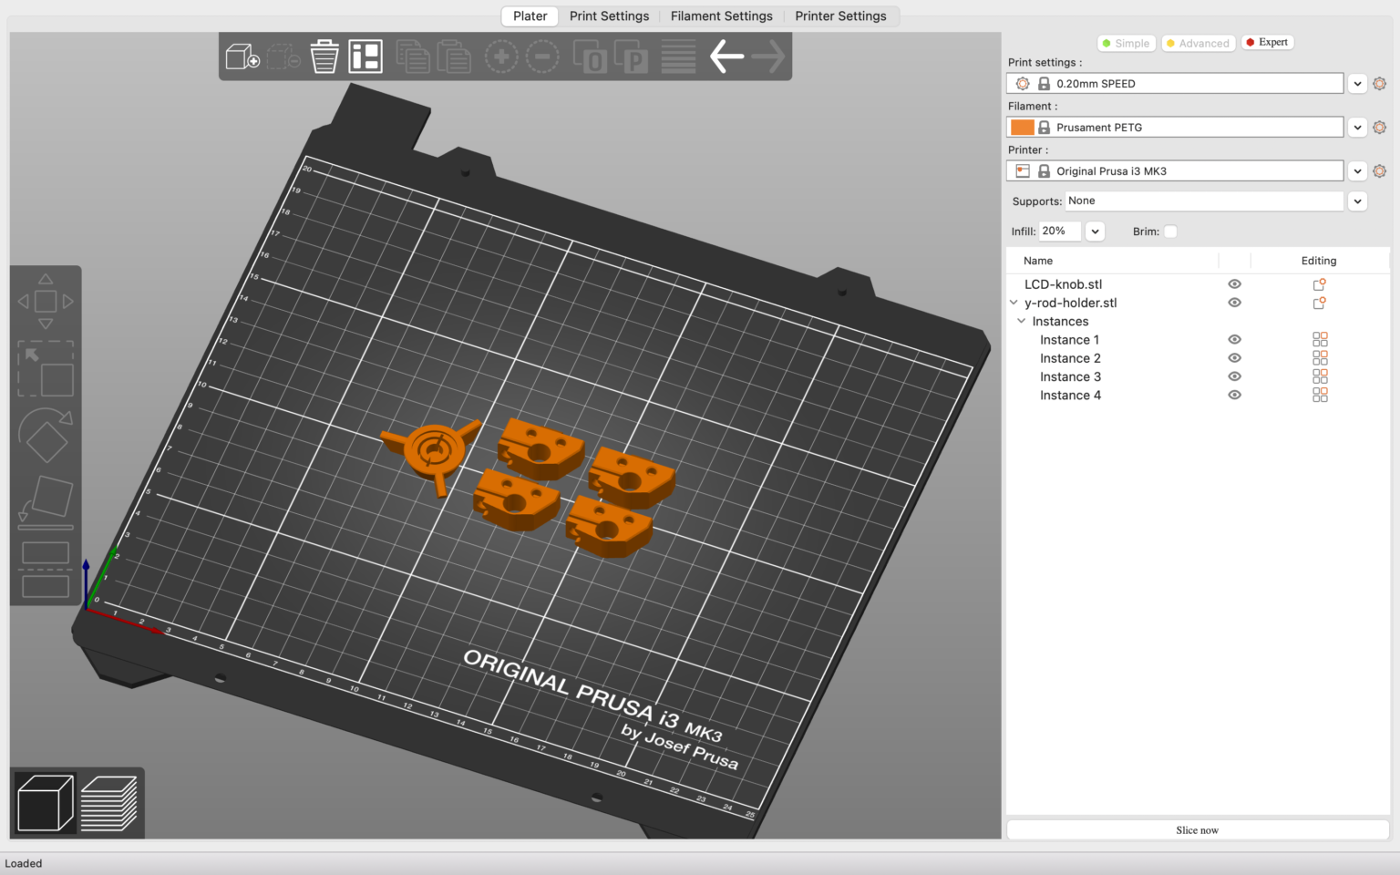
Task: Select the Move tool in left toolbar
Action: tap(46, 301)
